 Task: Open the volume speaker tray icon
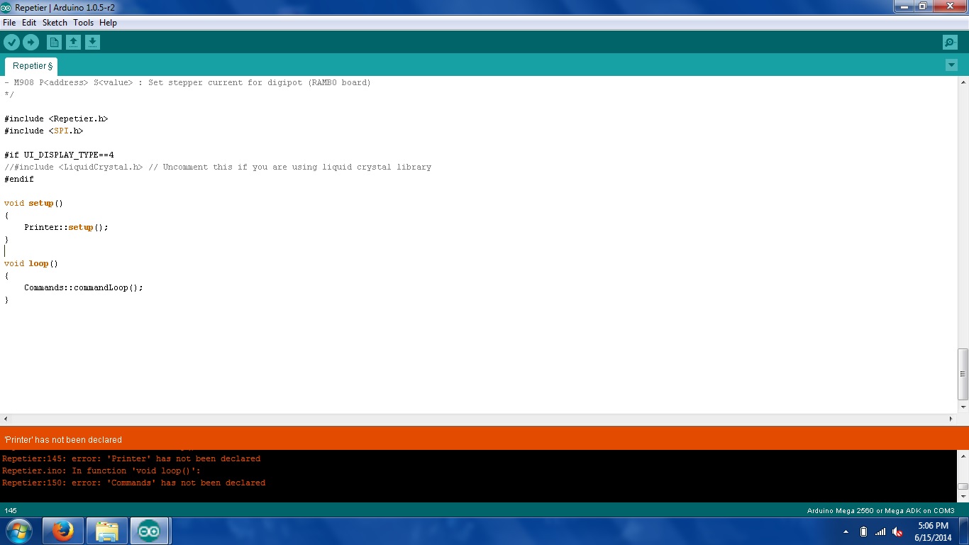pos(897,532)
